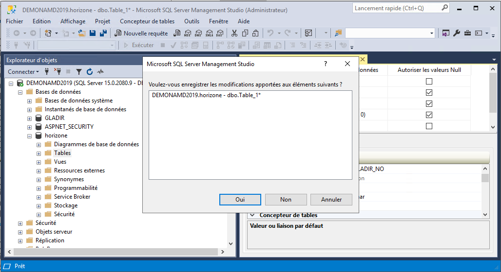Click the Object Explorer filter funnel icon
Screen dimensions: 501x272
(x=79, y=72)
